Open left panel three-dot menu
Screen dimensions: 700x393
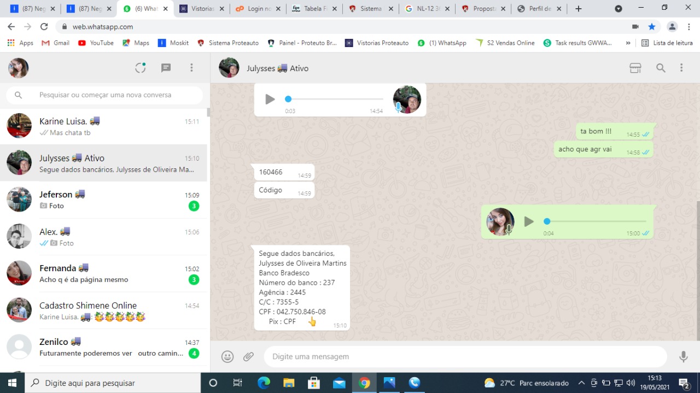pos(191,68)
